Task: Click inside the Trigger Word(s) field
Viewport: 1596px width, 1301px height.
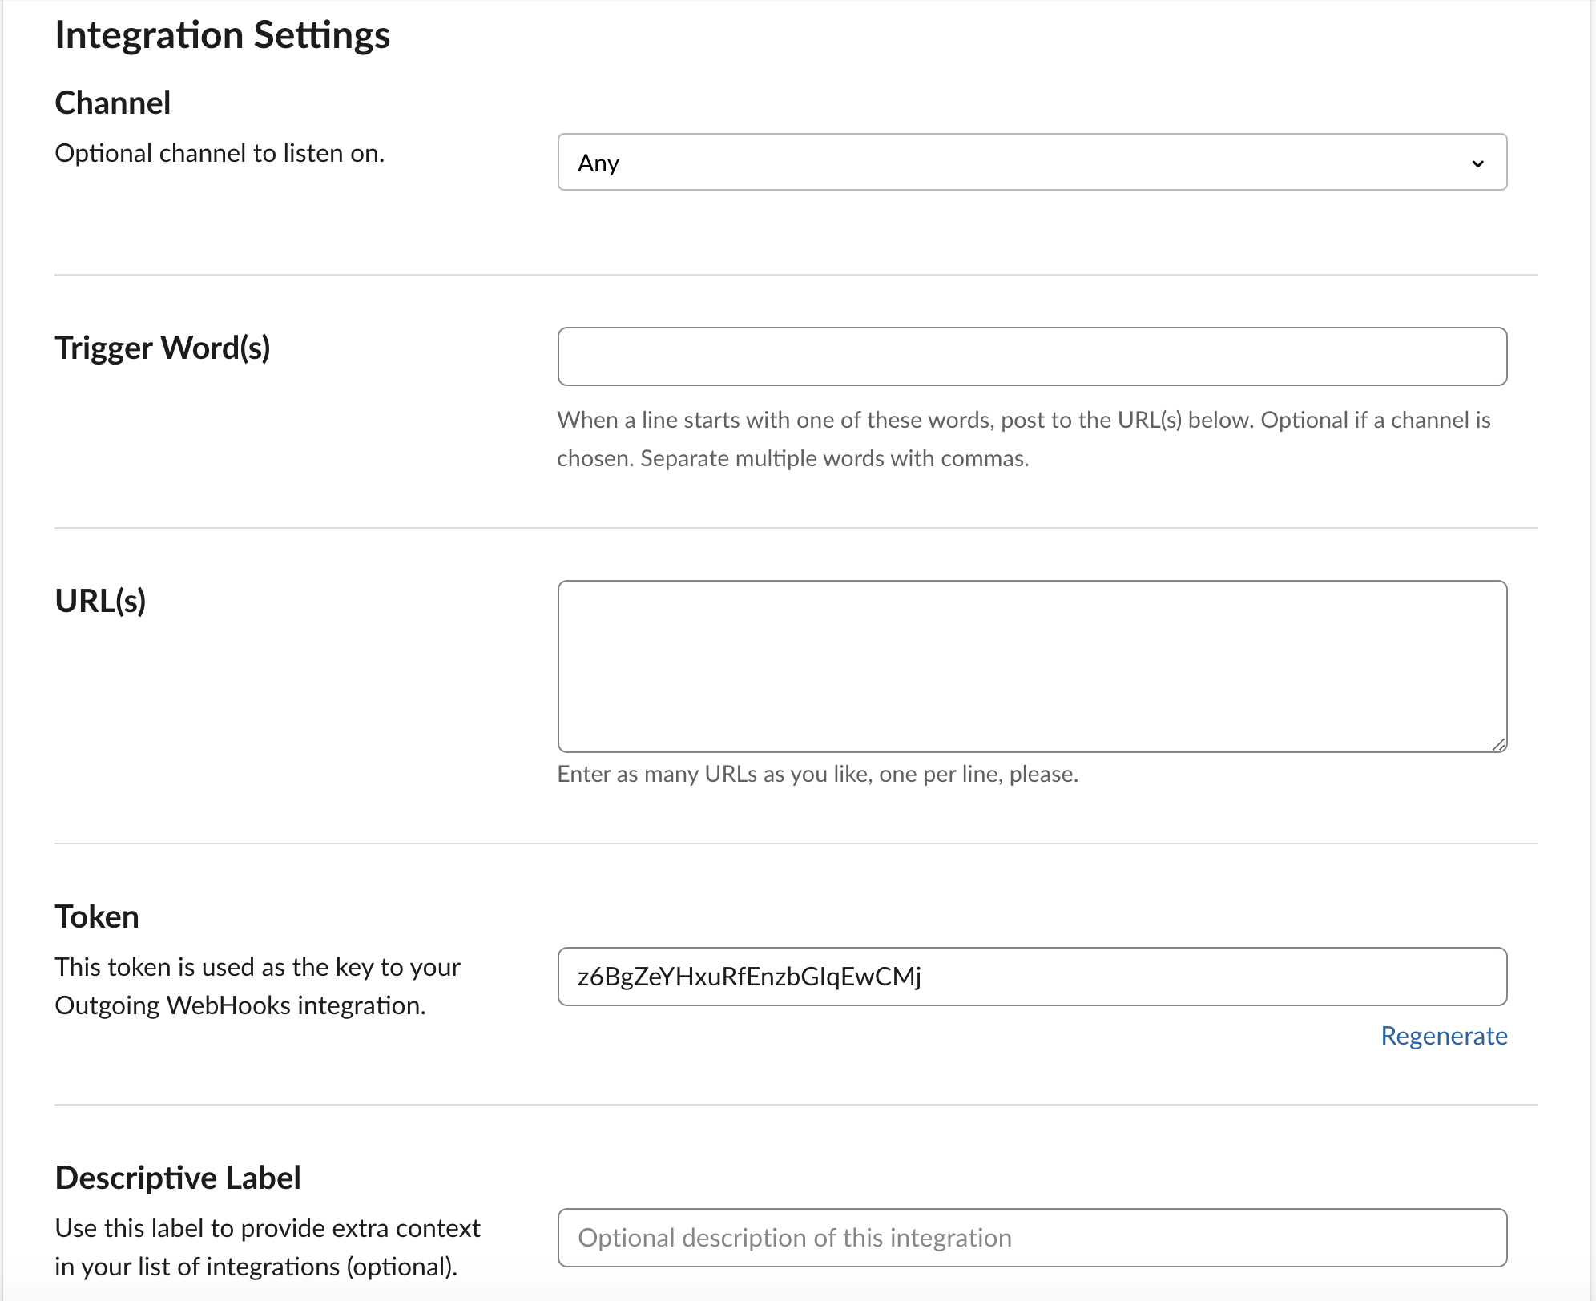Action: [x=1032, y=356]
